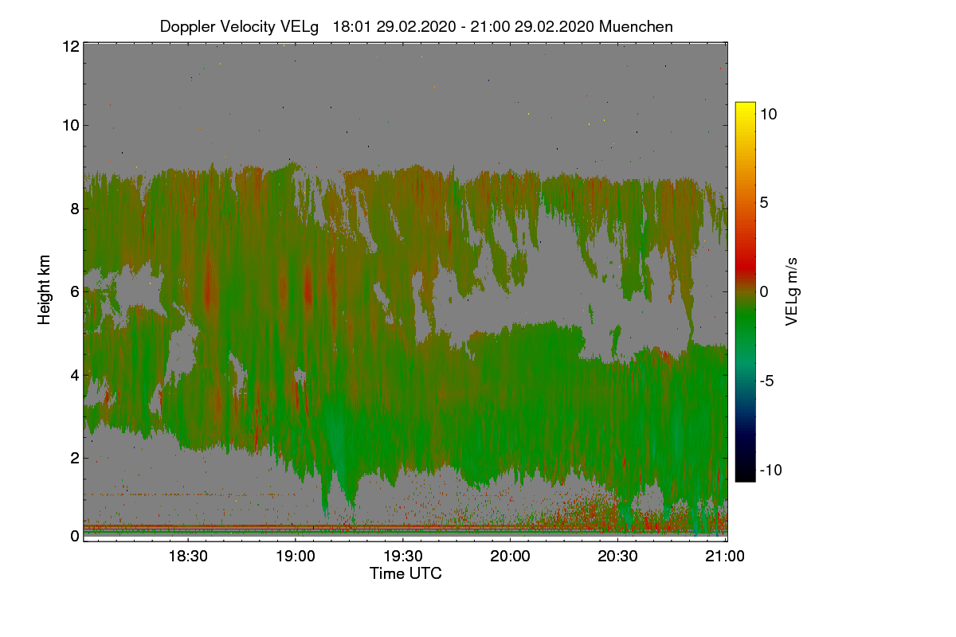Viewport: 956px width, 637px height.
Task: Click the 20:00 time tick label
Action: 511,556
